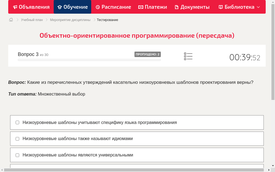This screenshot has height=172, width=275.
Task: Open the question navigation list icon
Action: (188, 56)
